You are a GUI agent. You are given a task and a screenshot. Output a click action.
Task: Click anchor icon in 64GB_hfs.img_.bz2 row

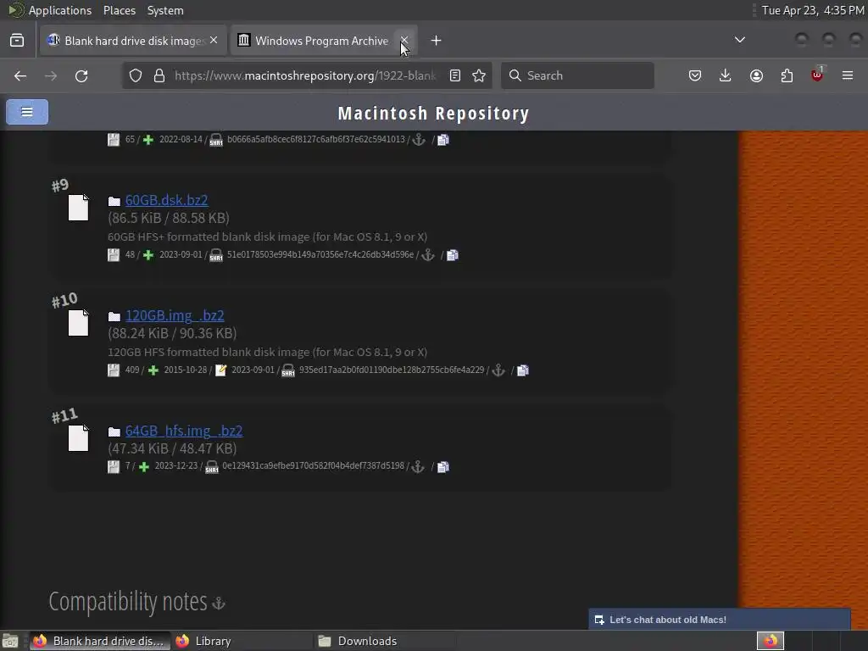click(418, 466)
